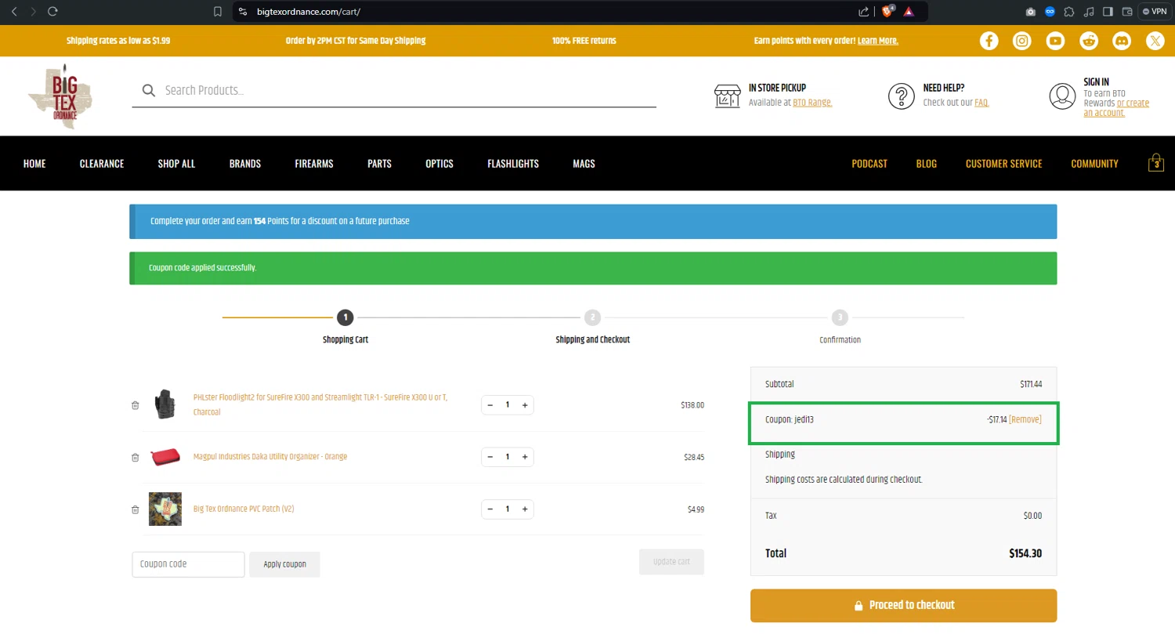The height and width of the screenshot is (634, 1175).
Task: Increase PHLster Floodlight2 quantity with plus
Action: pos(525,405)
